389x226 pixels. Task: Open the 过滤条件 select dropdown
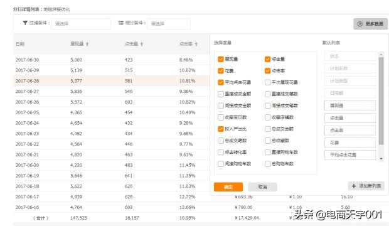81,24
